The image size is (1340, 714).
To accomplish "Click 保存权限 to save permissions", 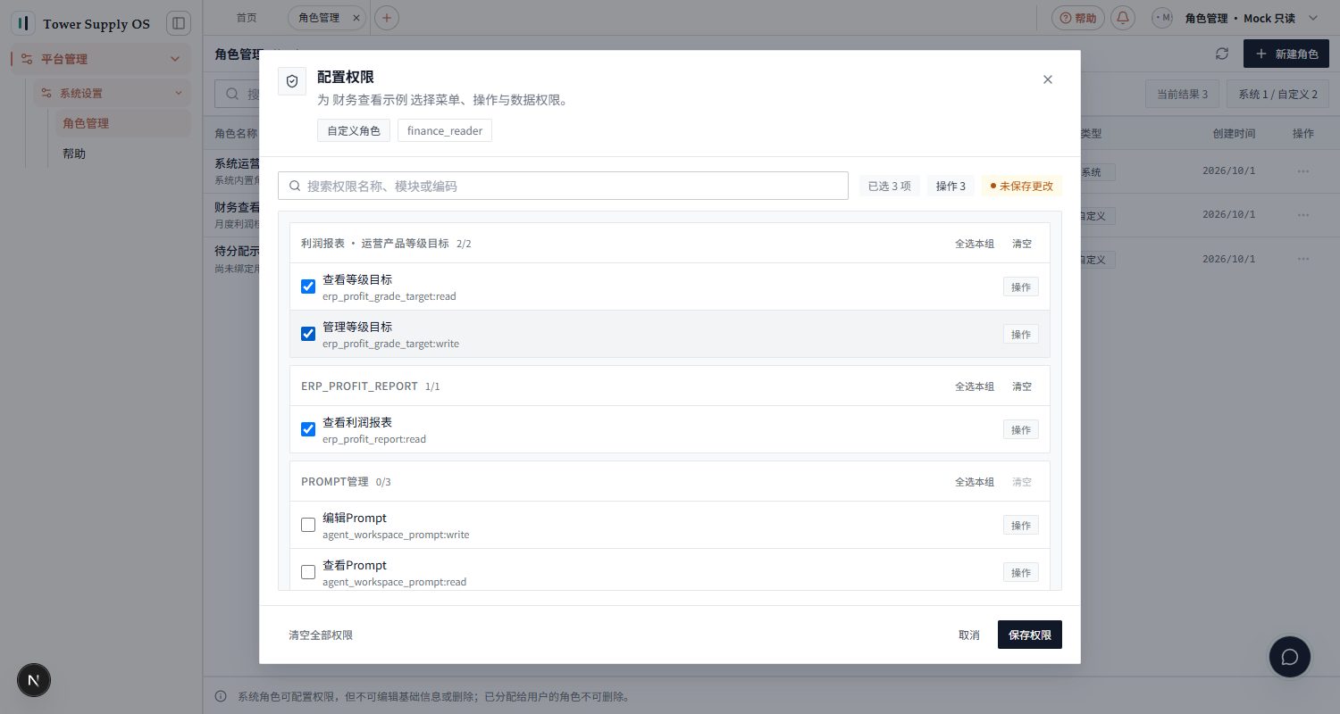I will tap(1029, 635).
